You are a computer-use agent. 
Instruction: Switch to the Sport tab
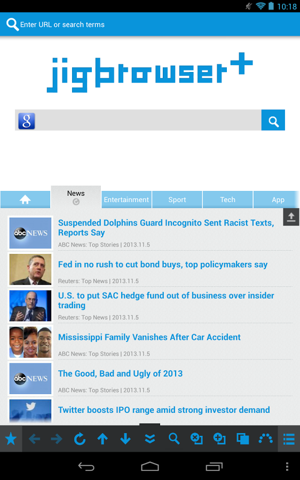tap(177, 199)
